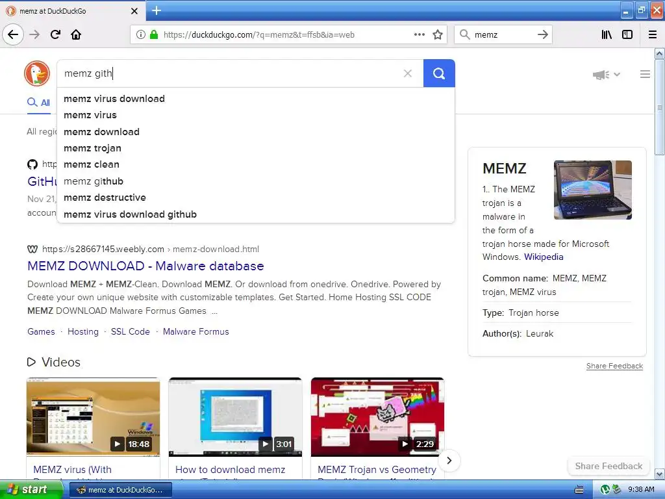
Task: Open How to download memz video title
Action: (x=231, y=469)
